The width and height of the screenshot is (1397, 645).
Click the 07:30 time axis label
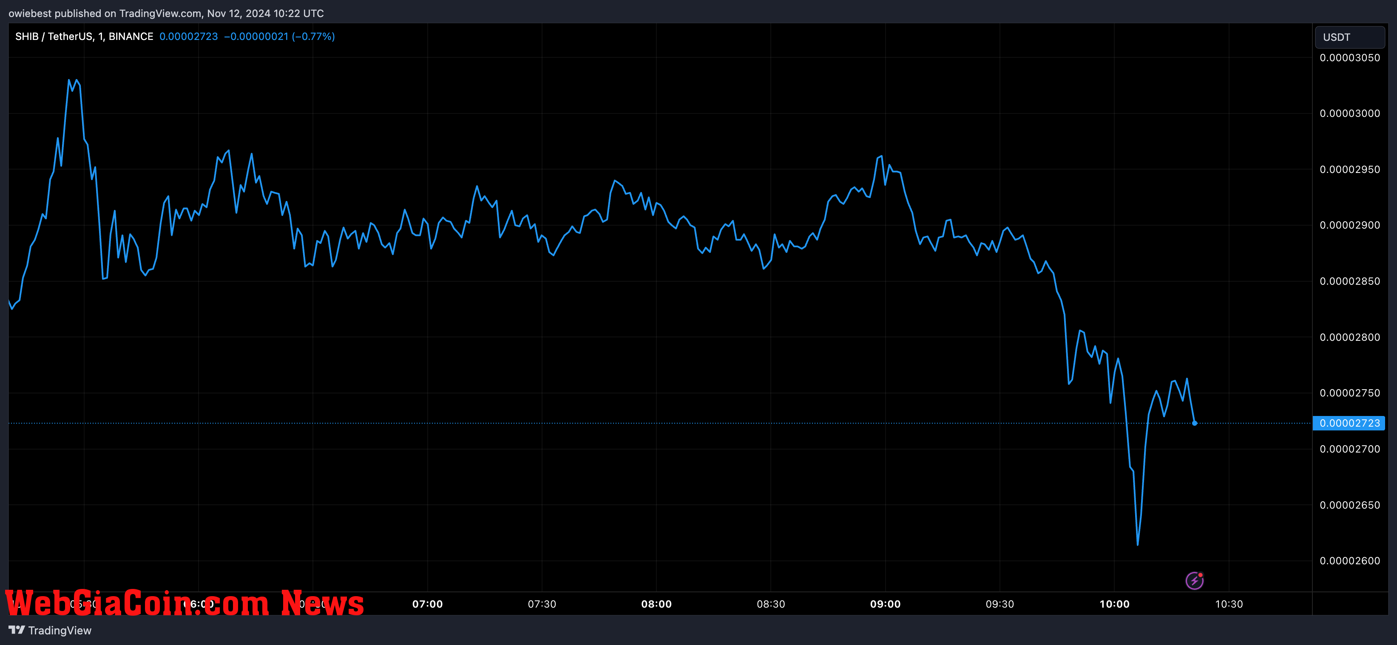click(x=542, y=604)
